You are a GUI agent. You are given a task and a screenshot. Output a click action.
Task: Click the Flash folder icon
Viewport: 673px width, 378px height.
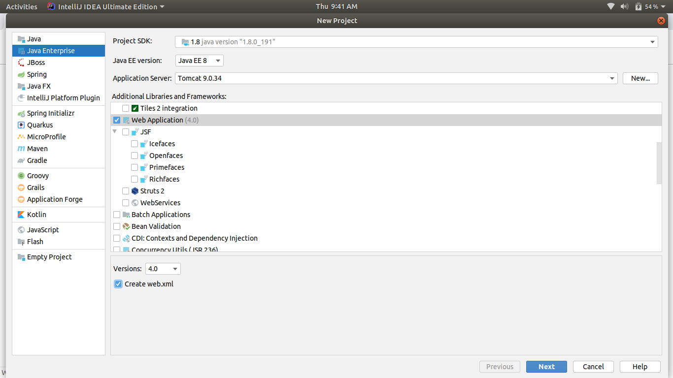(x=21, y=242)
